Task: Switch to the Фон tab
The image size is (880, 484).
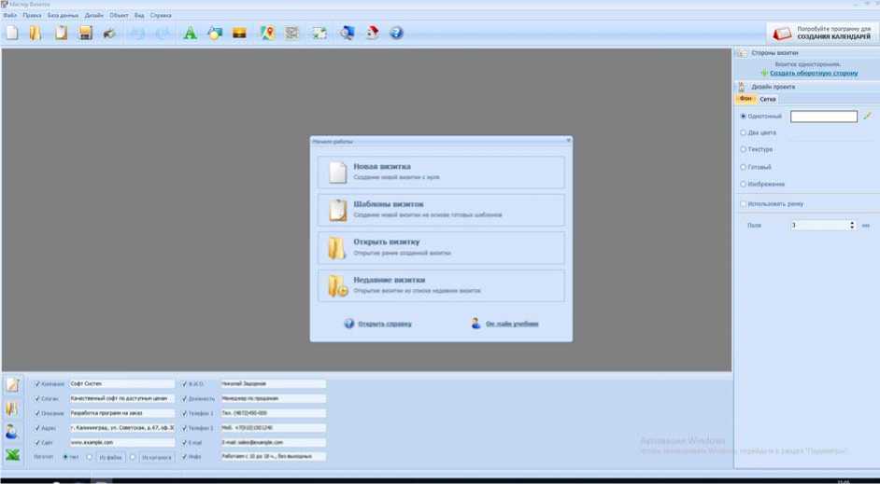Action: click(x=745, y=99)
